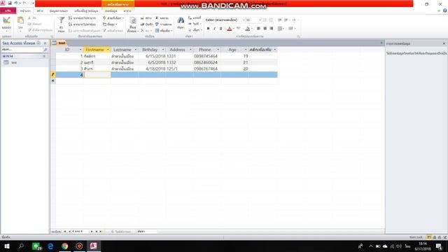Select row selector of editing record 4
This screenshot has height=252, width=448.
click(x=53, y=75)
